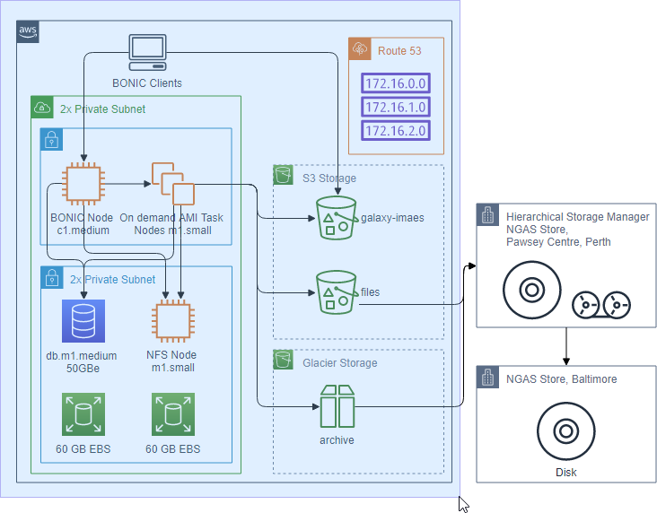The width and height of the screenshot is (657, 513).
Task: Select the NFS Node chip icon
Action: (173, 321)
